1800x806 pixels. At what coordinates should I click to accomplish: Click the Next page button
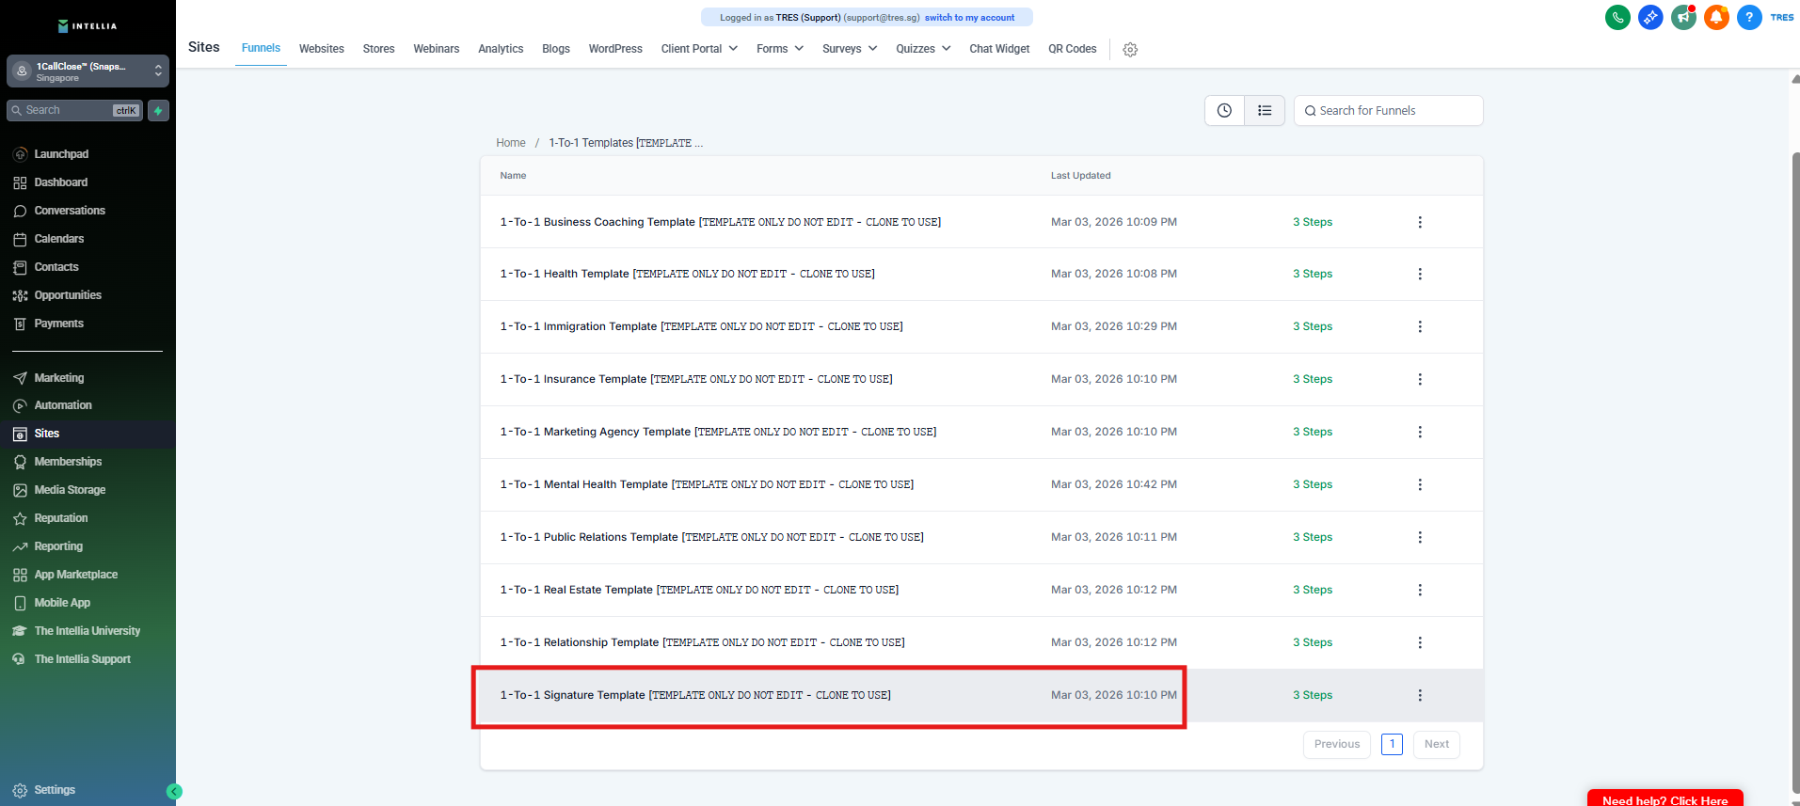[x=1437, y=744]
